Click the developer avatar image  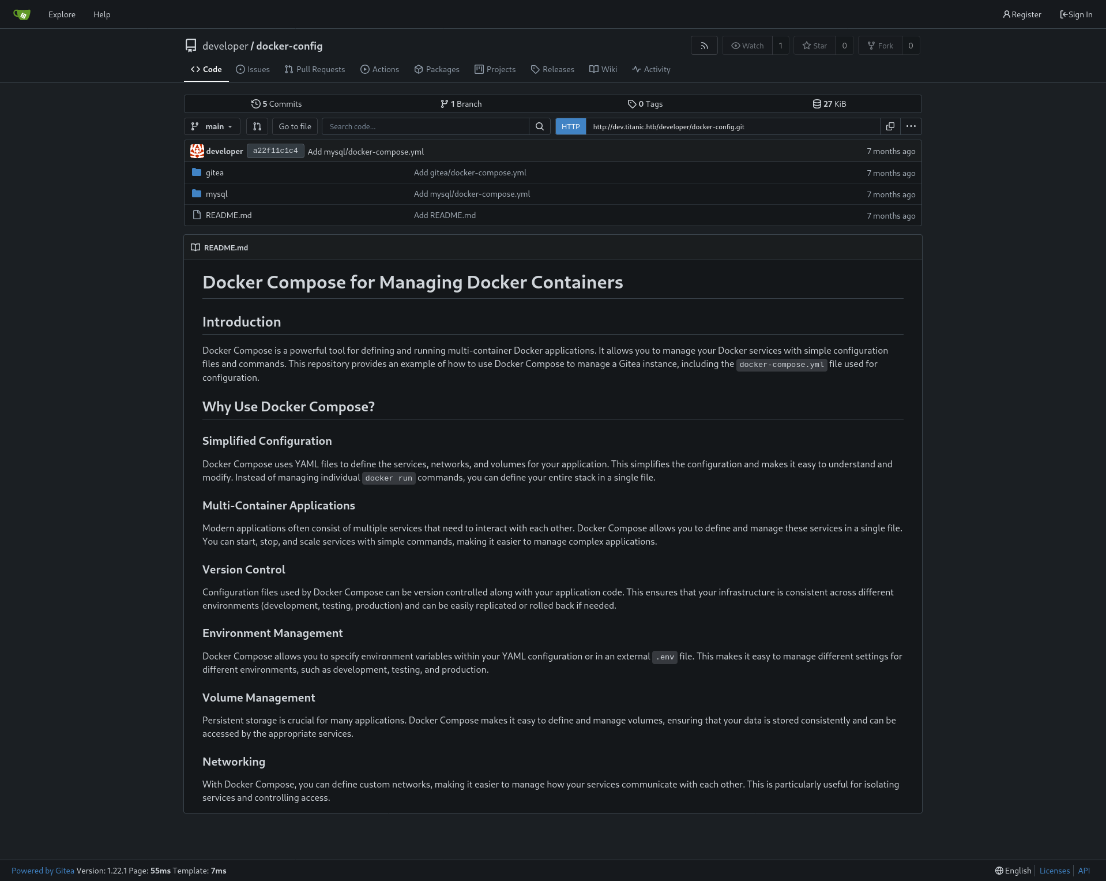(197, 151)
